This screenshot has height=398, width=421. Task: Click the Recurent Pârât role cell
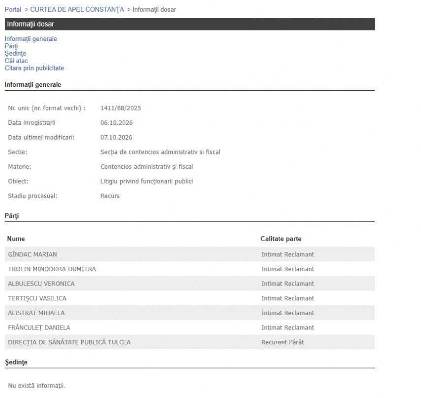(283, 342)
